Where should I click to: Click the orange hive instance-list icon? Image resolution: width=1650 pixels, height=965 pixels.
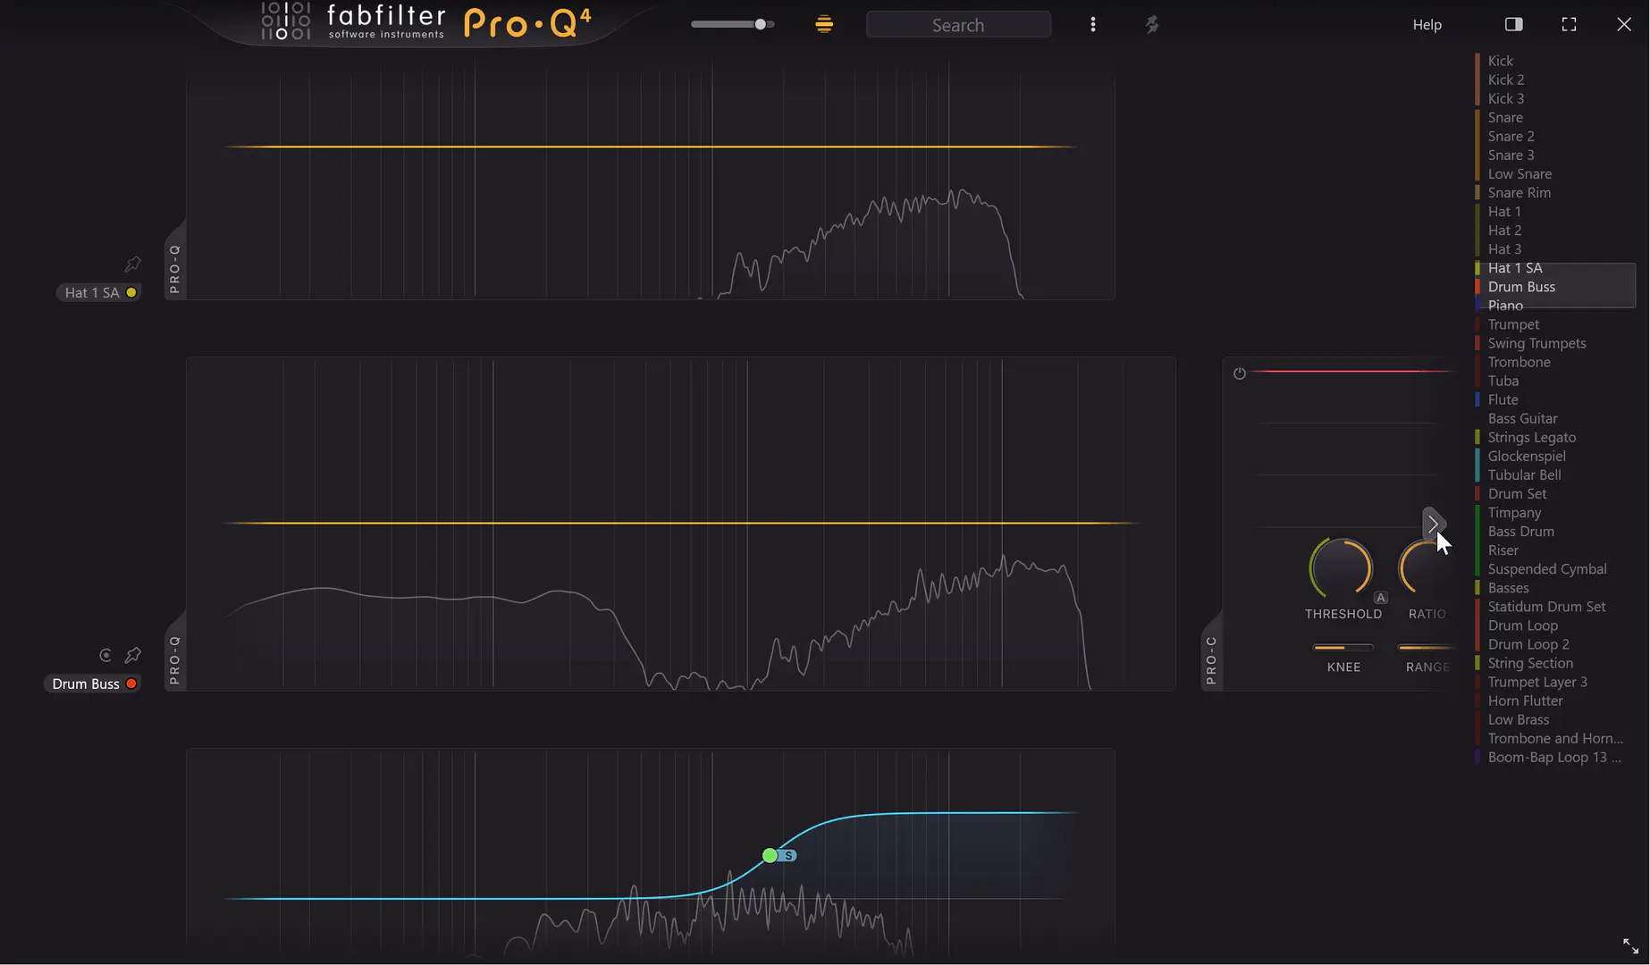[824, 24]
